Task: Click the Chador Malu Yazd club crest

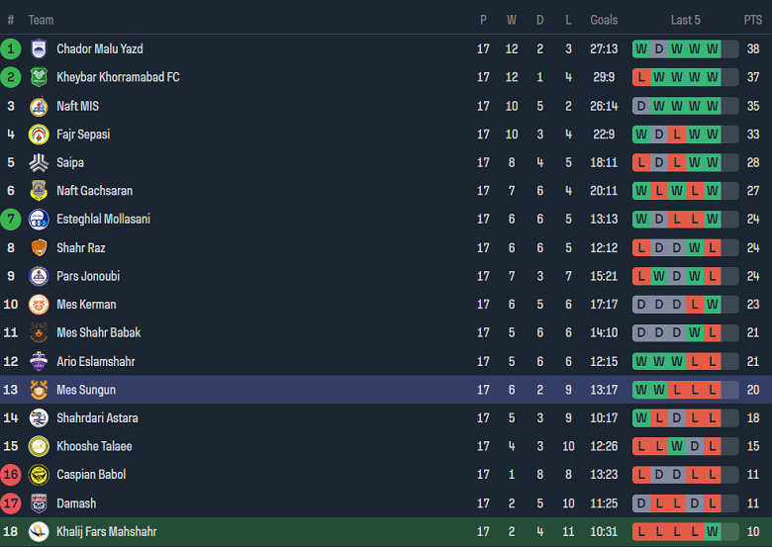Action: point(39,48)
